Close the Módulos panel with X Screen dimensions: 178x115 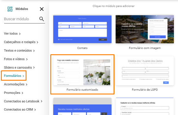(42, 9)
